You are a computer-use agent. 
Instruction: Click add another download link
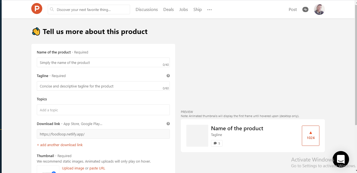(x=60, y=145)
